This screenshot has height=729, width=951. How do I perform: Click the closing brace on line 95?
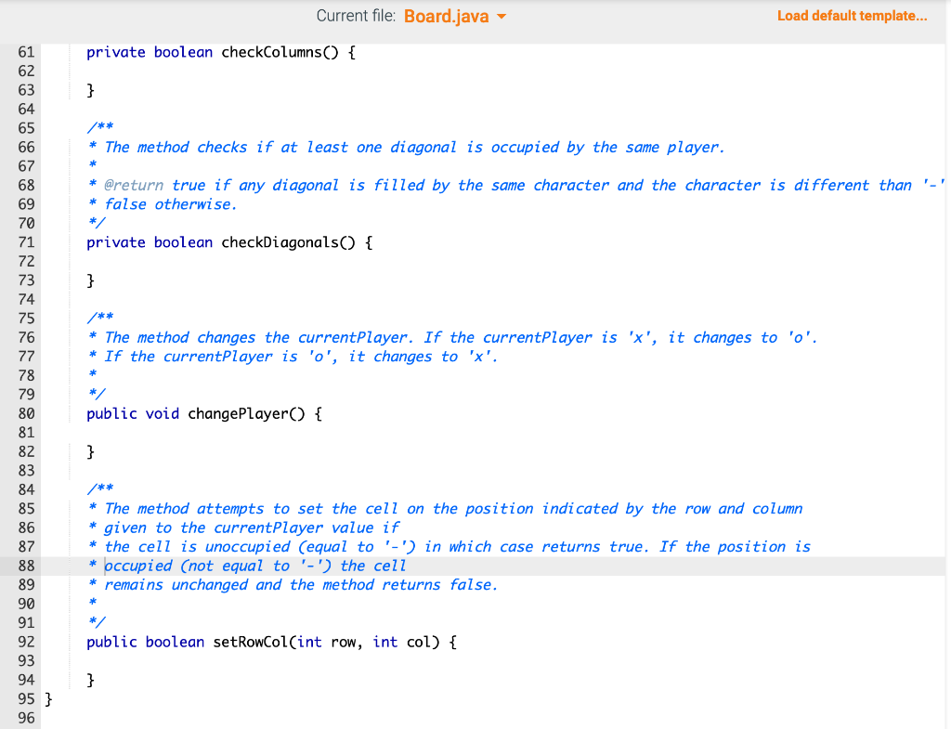coord(47,698)
